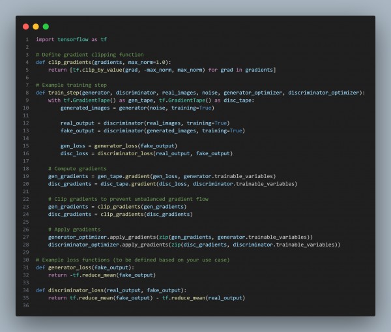
Task: Click the 'discriminator_optimizer.apply_gradients' line
Action: (194, 245)
